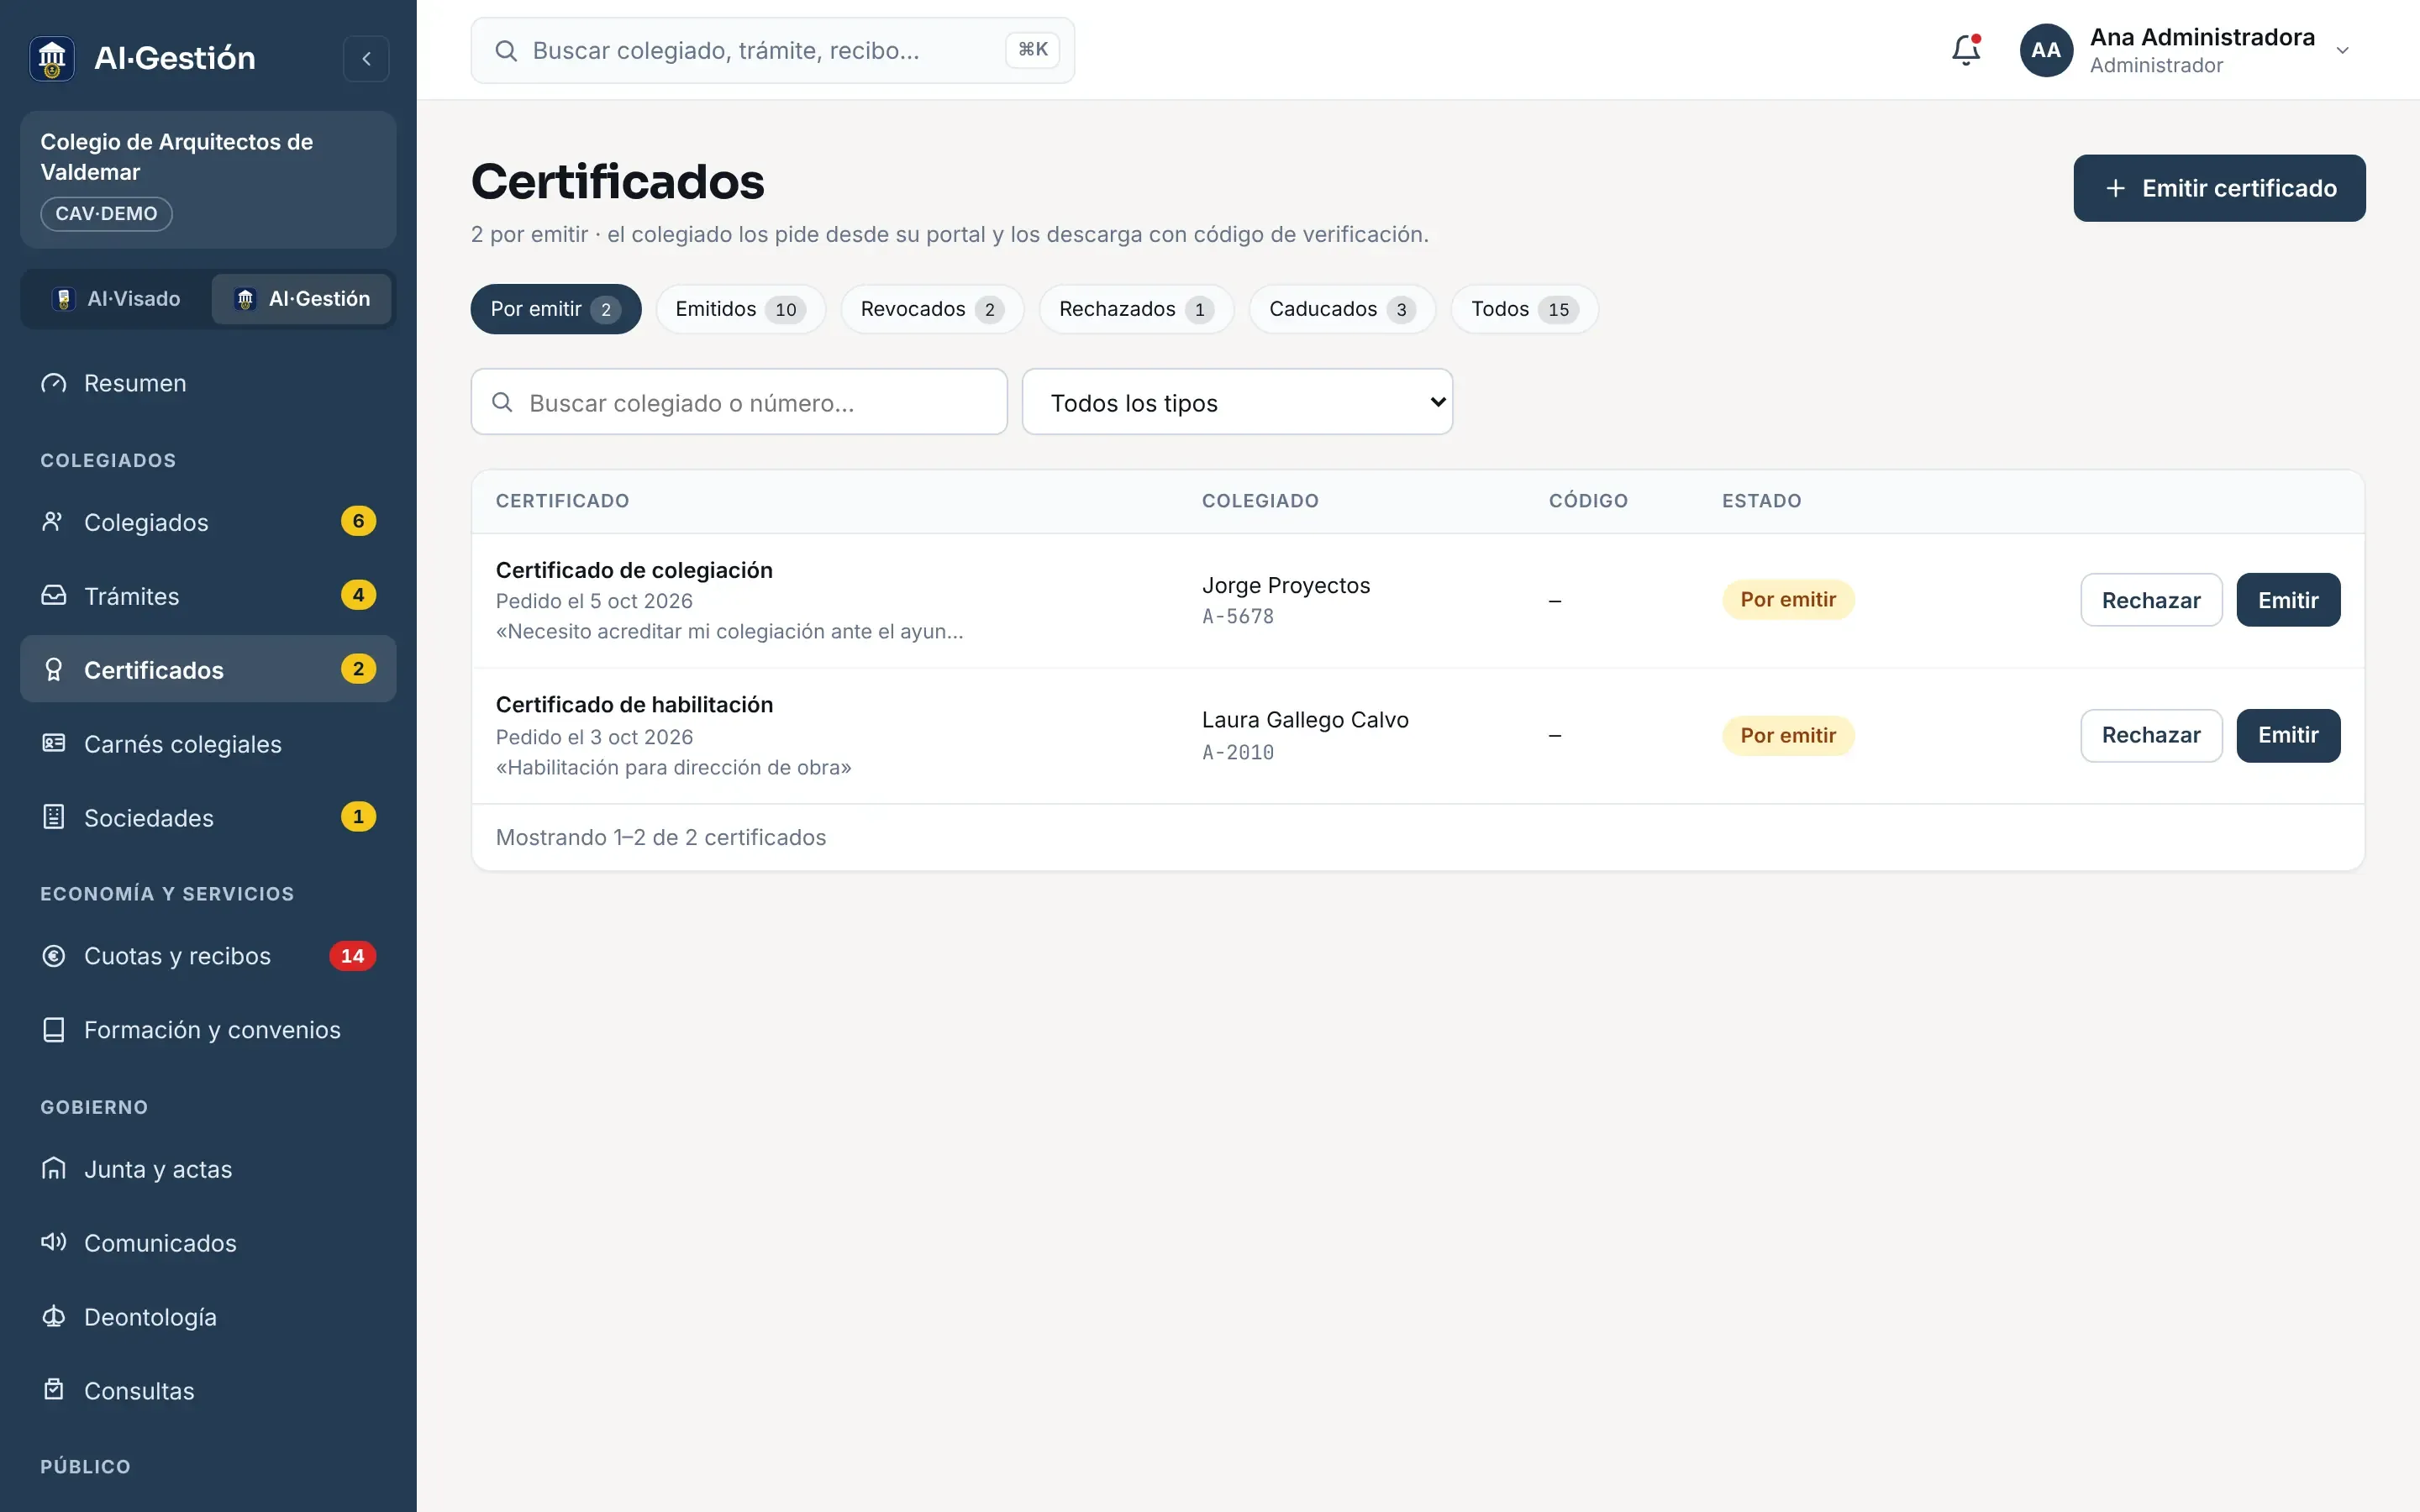Select the Emitidos tab
This screenshot has height=1512, width=2420.
click(740, 309)
